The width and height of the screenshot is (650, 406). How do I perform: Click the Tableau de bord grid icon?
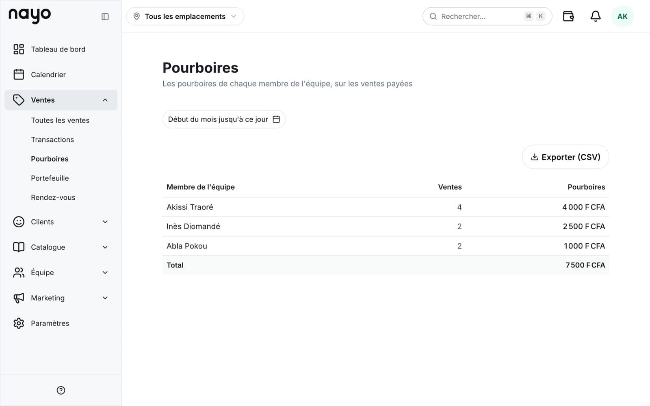point(19,49)
